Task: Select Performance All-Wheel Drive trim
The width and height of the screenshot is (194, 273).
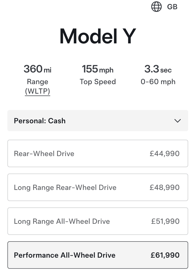Action: (x=65, y=255)
